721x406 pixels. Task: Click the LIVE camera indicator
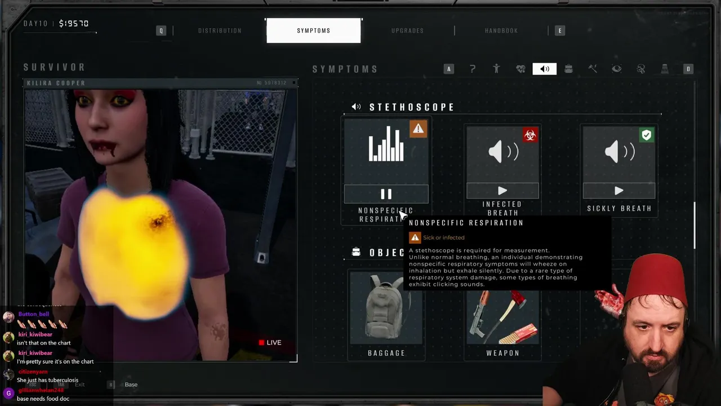point(270,342)
